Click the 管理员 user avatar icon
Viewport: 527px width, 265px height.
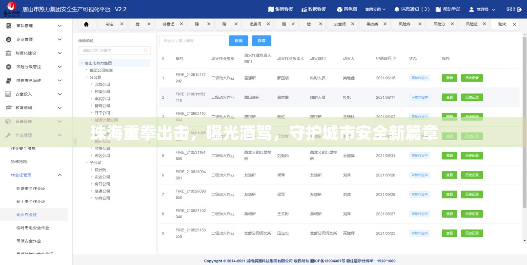click(471, 9)
